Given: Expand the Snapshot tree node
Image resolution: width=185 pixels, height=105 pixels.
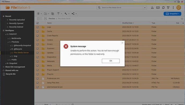Looking at the screenshot, I should [6, 64].
